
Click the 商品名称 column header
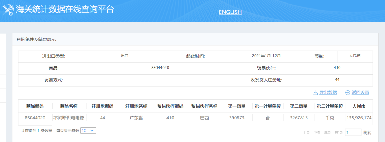69,106
